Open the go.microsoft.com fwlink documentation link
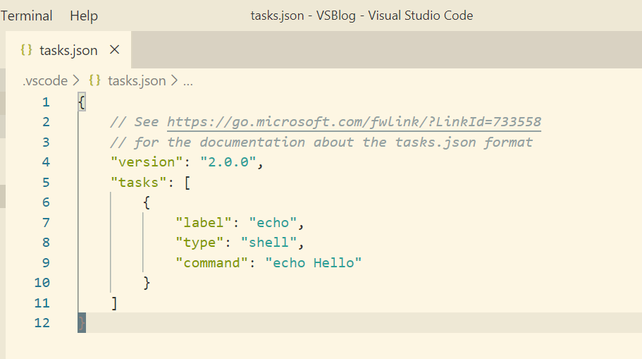642x359 pixels. (354, 122)
